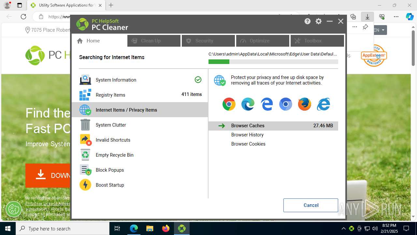Select Browser Caches 27.46 MB row
This screenshot has width=417, height=235.
[x=273, y=126]
